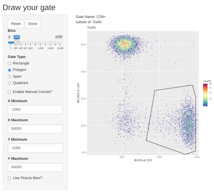The width and height of the screenshot is (214, 194).
Task: Click into the X Maximum field
Action: [35, 129]
